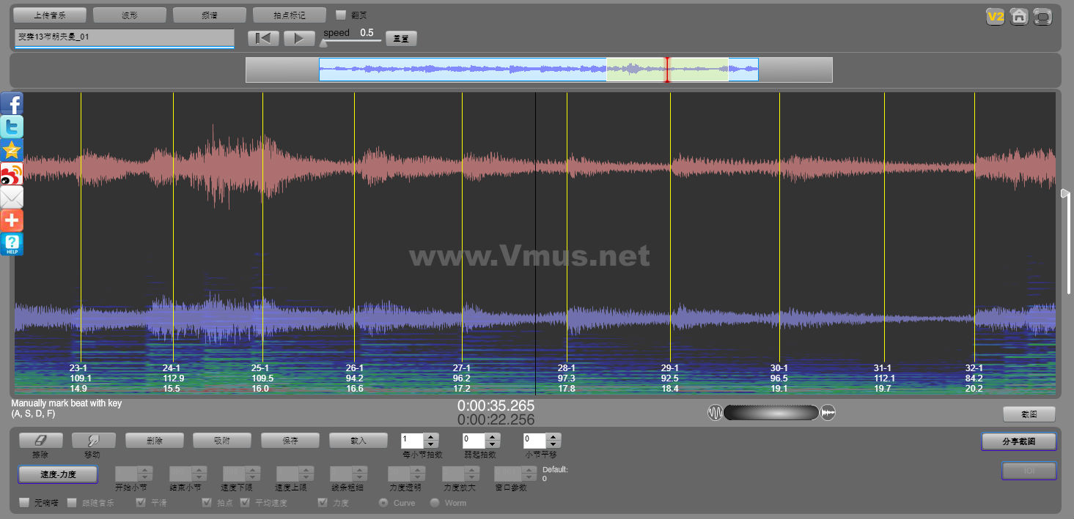This screenshot has width=1074, height=519.
Task: Open more sharing options plus icon
Action: pyautogui.click(x=12, y=220)
